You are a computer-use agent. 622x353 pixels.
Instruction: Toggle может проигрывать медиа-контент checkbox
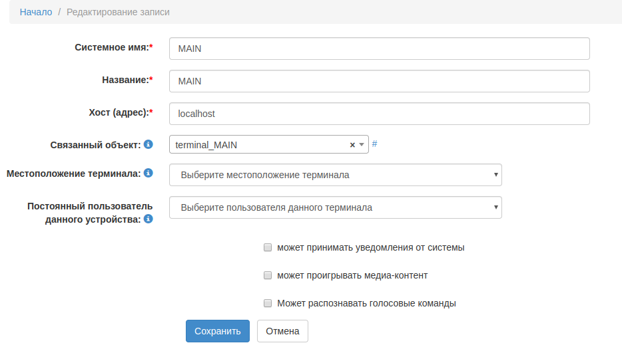point(268,275)
